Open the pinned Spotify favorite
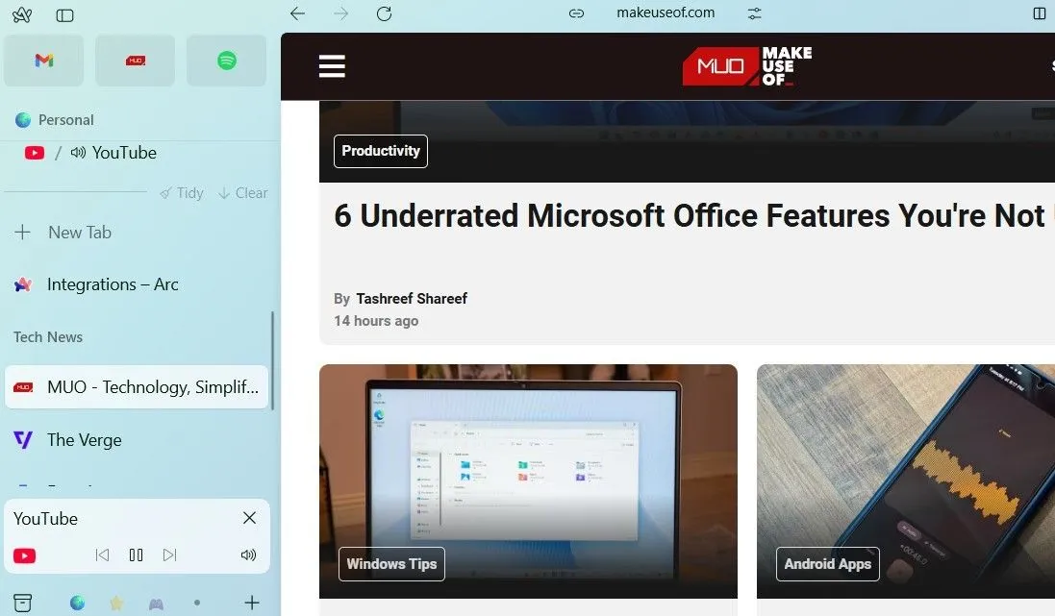This screenshot has width=1055, height=616. pos(227,61)
